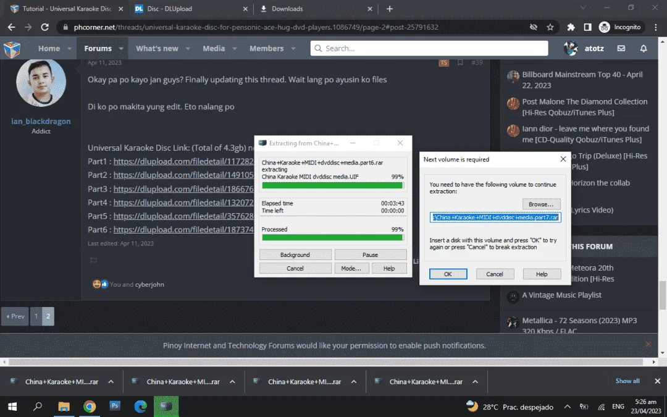Viewport: 667px width, 417px height.
Task: Click Show all downloads
Action: pos(627,381)
